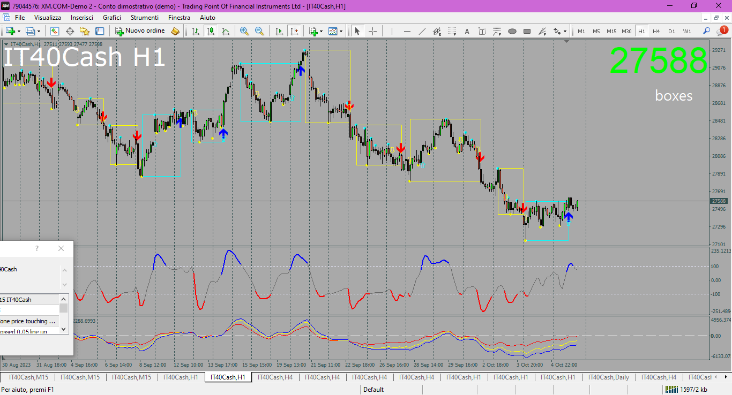This screenshot has width=732, height=395.
Task: Toggle the Navigator star-folder icon
Action: click(x=85, y=31)
